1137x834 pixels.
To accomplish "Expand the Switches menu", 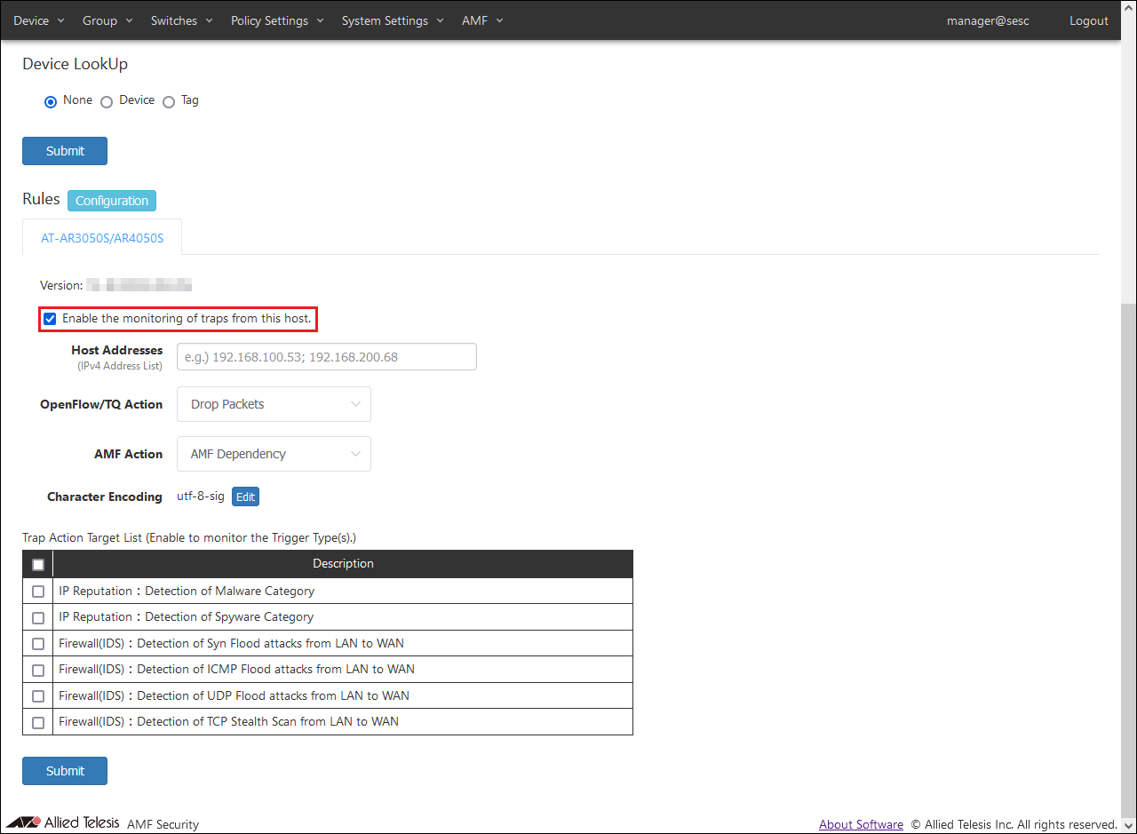I will coord(181,20).
